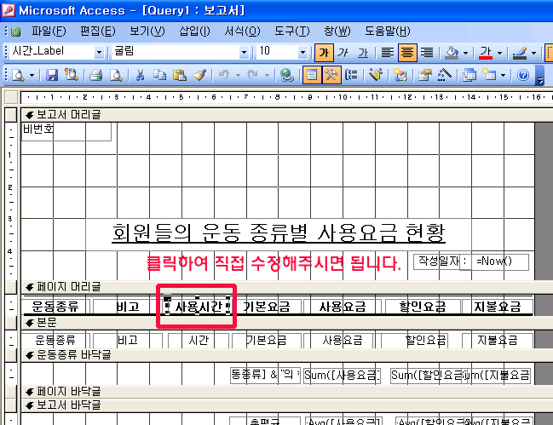Insert a hyperlink using the globe icon
The width and height of the screenshot is (553, 425).
(287, 75)
